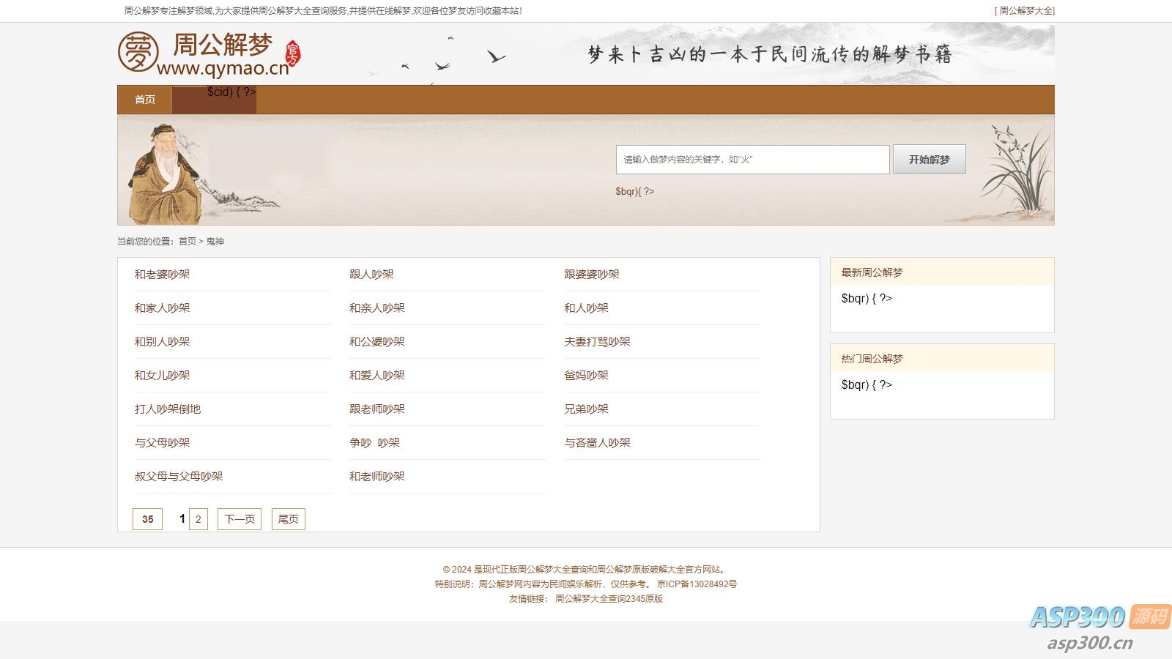Screen dimensions: 1172x659
Task: Go to page 2 in pagination
Action: [x=198, y=518]
